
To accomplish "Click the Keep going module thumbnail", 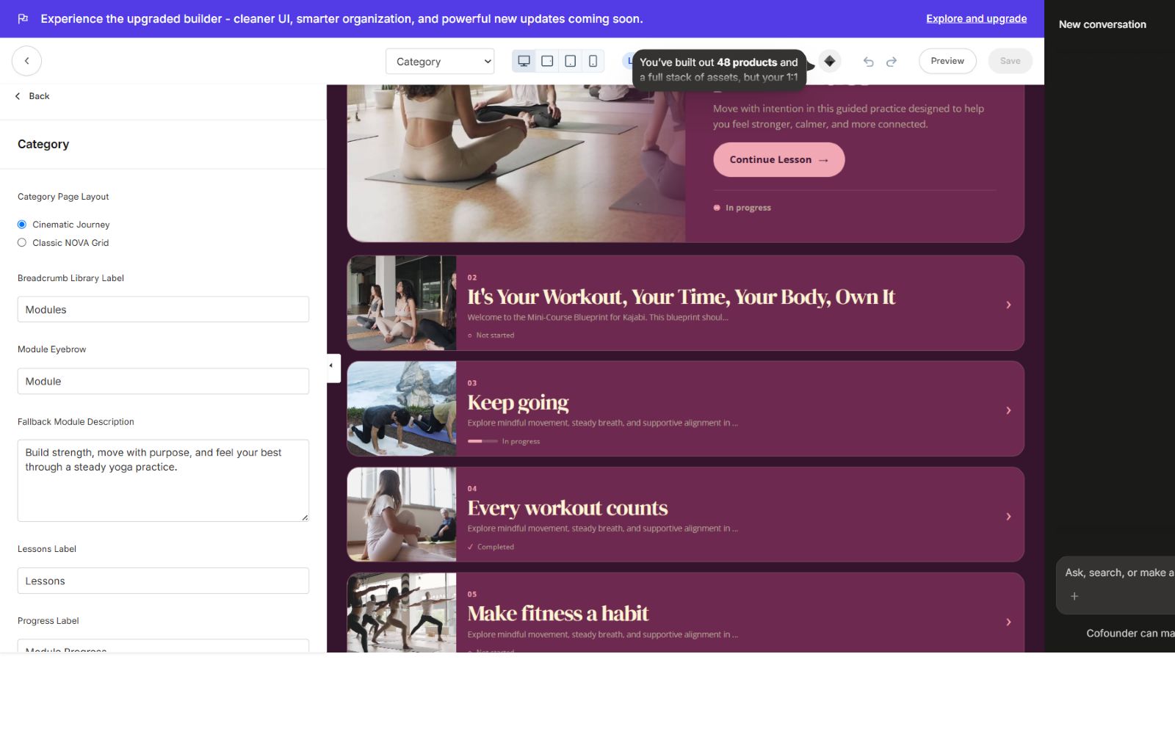I will pyautogui.click(x=402, y=409).
